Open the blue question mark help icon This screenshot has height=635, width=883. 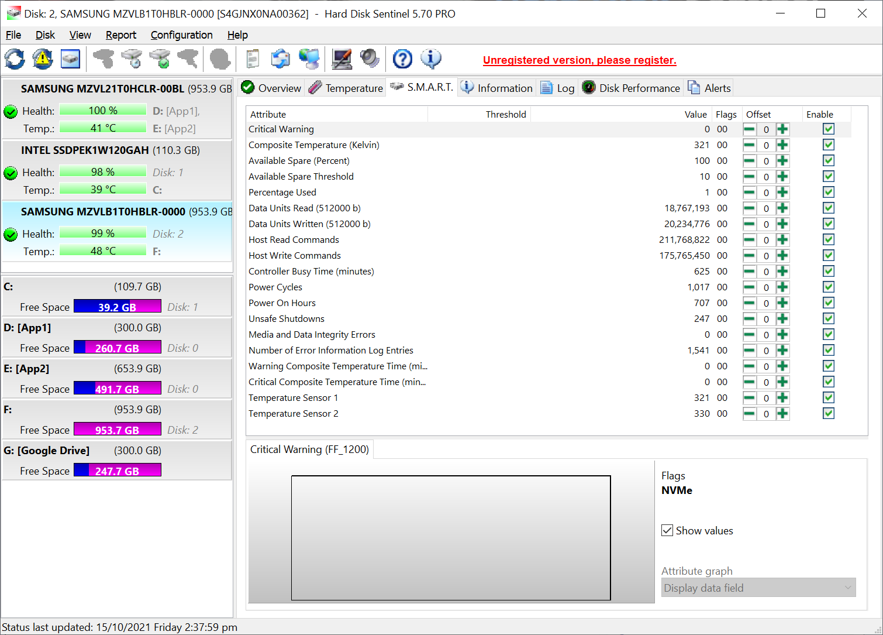(x=402, y=59)
